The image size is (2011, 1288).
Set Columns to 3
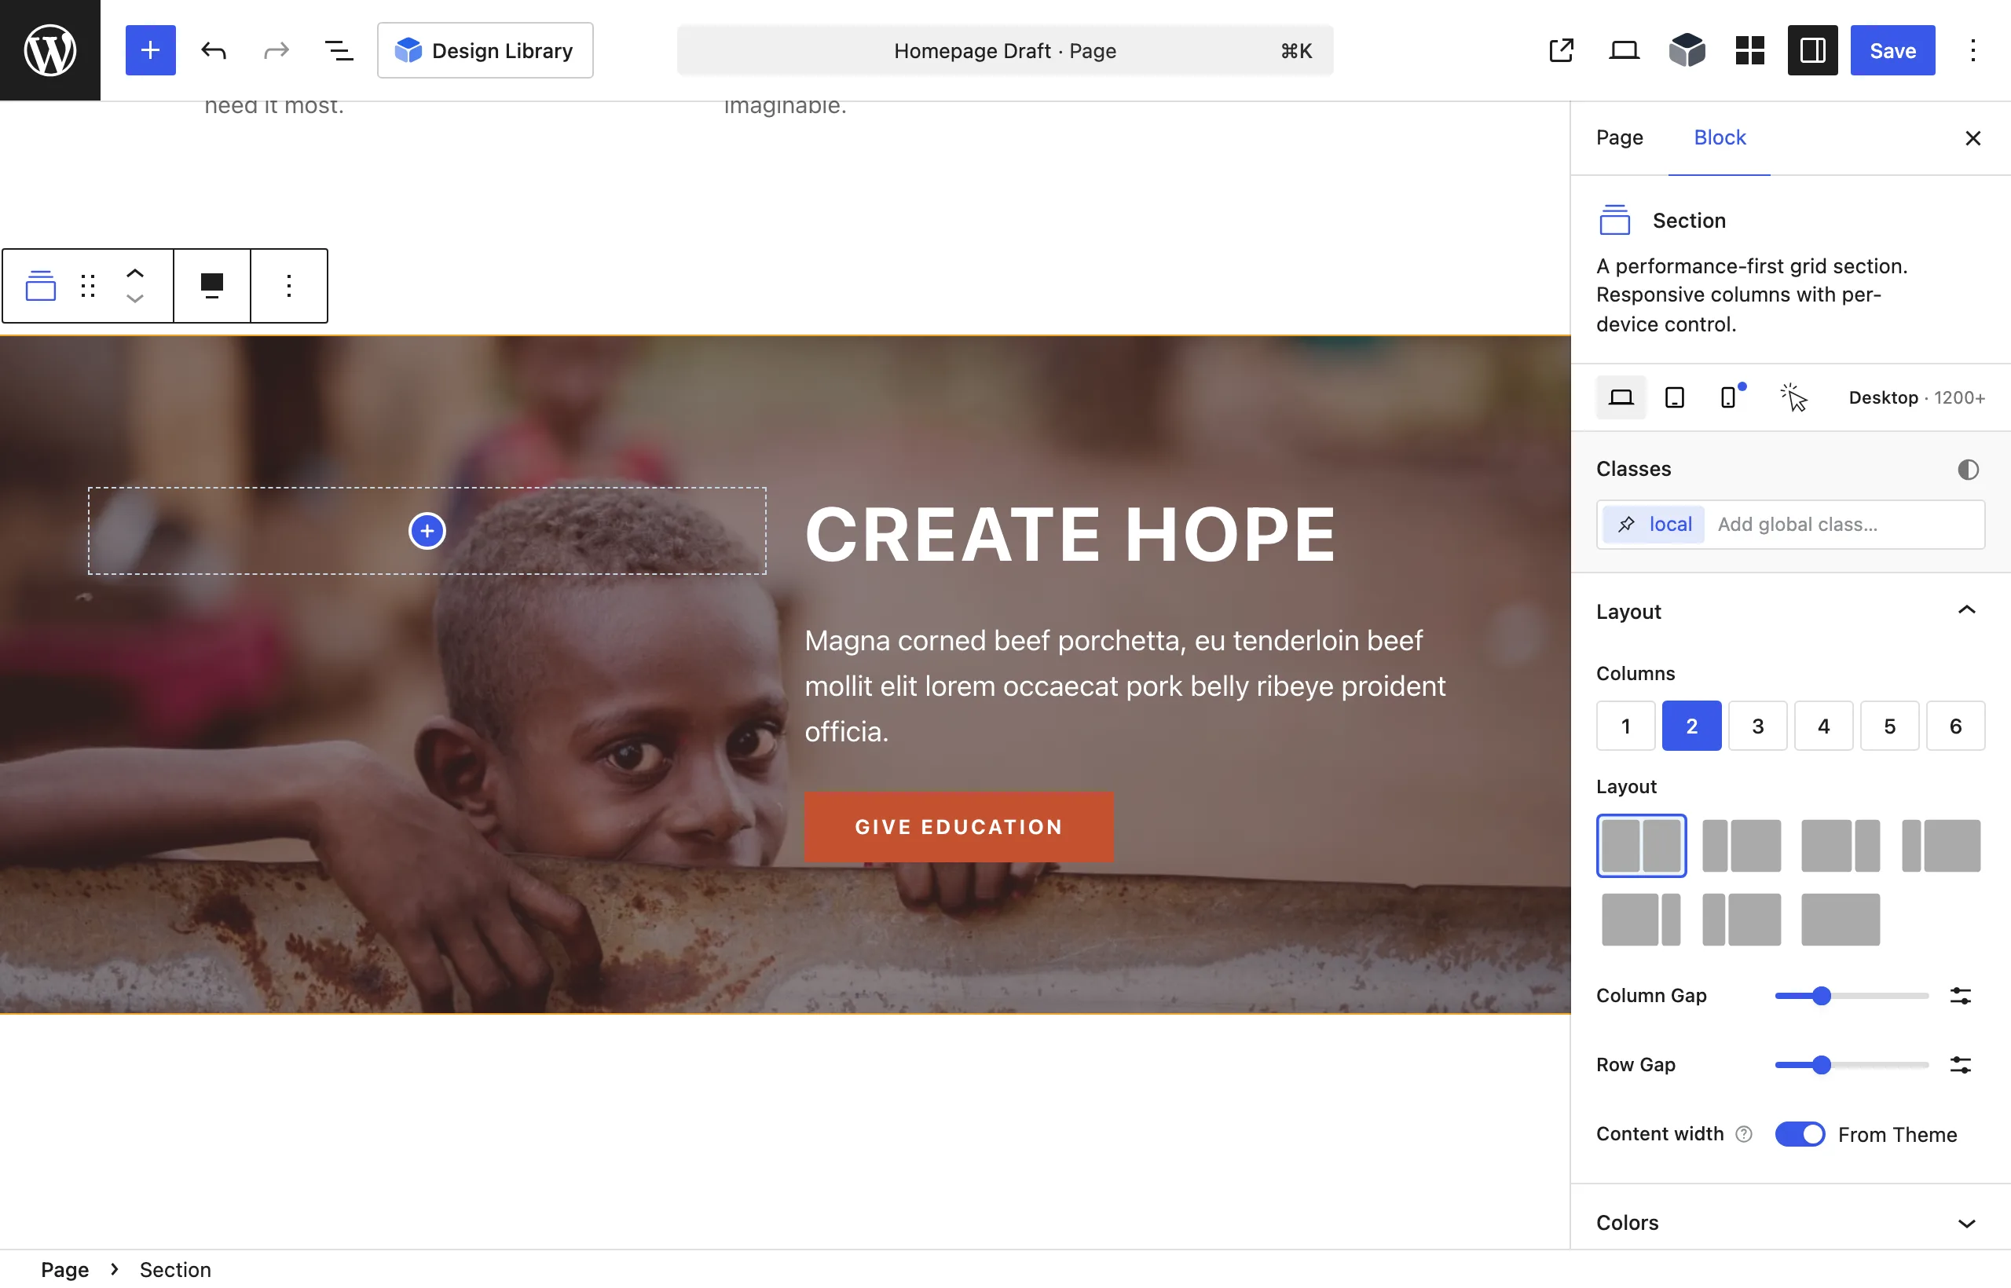click(1757, 726)
